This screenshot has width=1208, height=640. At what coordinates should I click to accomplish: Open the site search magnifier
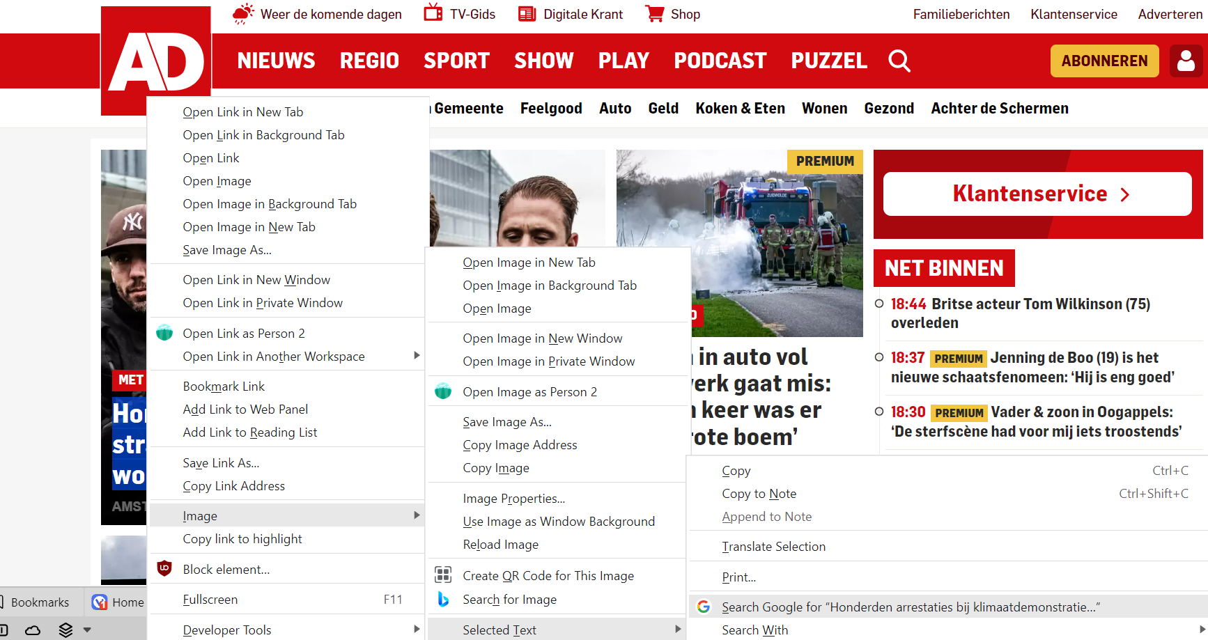(x=899, y=61)
